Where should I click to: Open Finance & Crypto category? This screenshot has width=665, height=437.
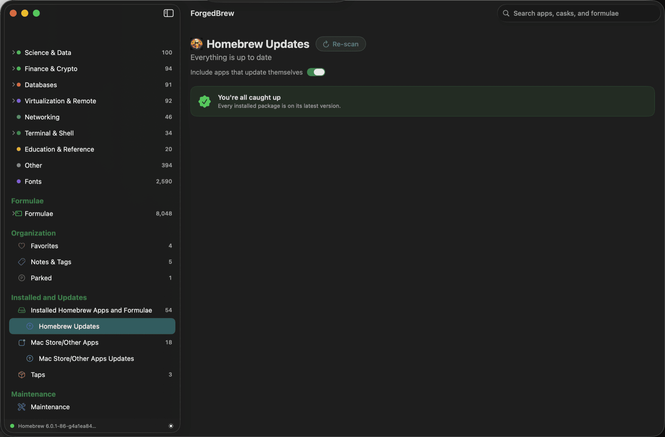click(x=92, y=69)
